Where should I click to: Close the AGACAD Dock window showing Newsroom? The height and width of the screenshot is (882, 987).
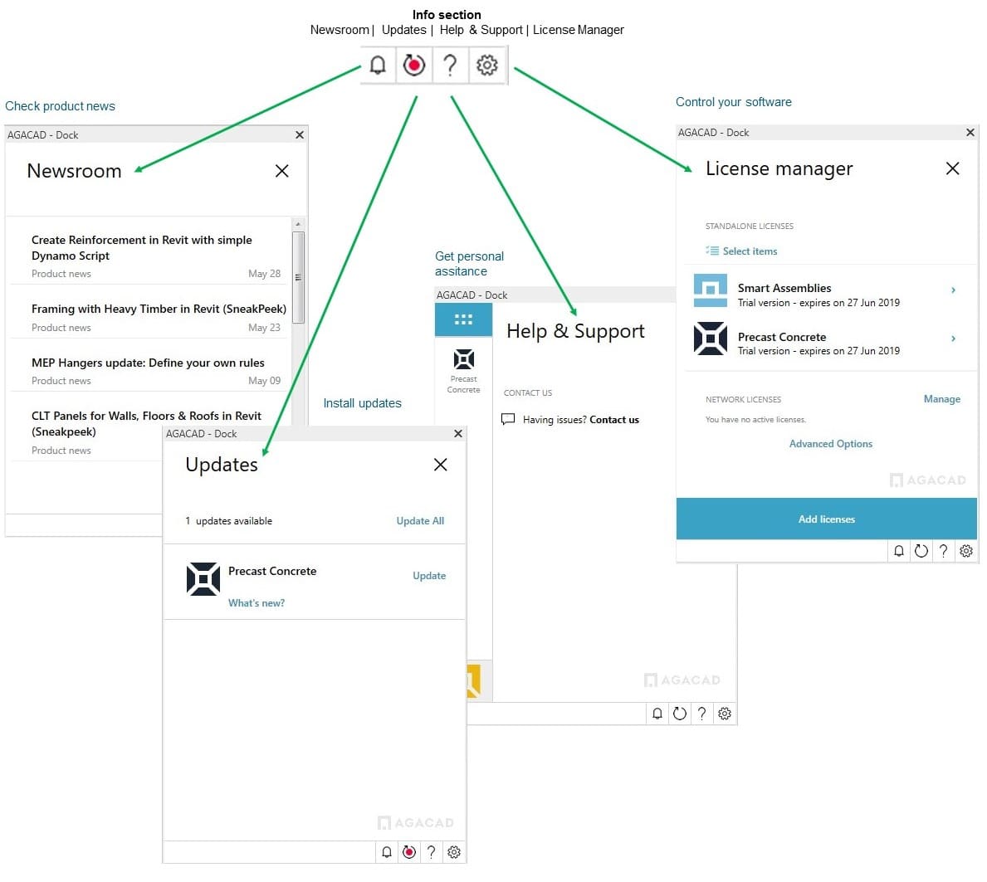pos(300,134)
